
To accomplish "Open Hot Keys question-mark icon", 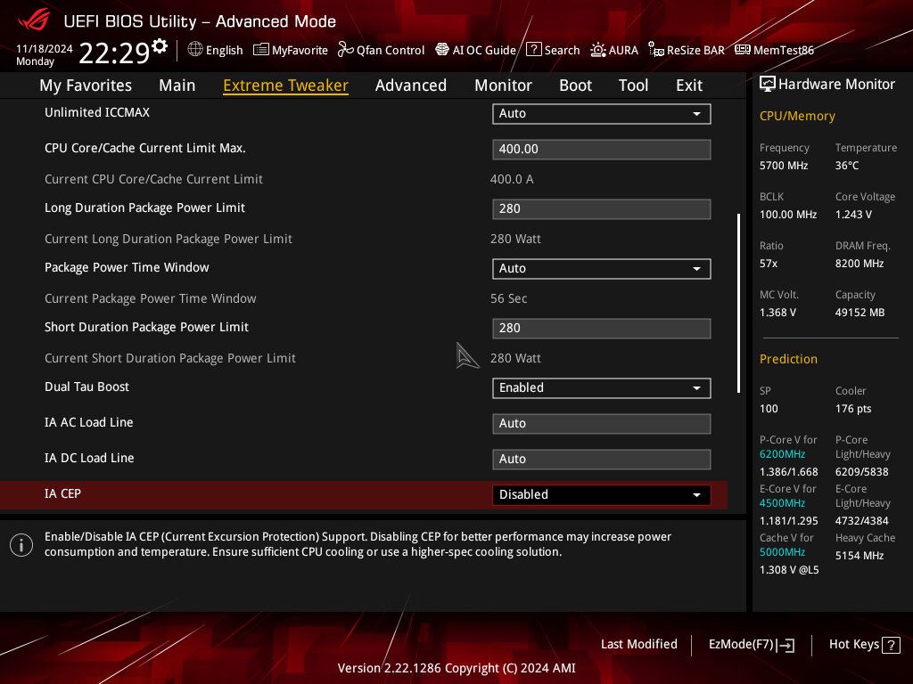I will pos(891,645).
